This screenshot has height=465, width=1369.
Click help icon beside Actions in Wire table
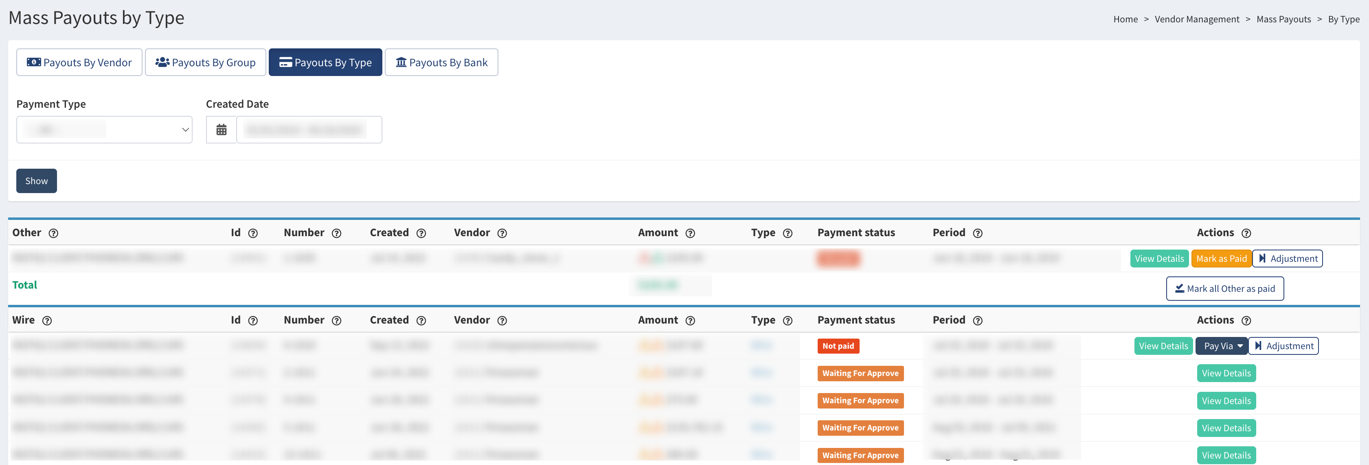click(x=1246, y=321)
